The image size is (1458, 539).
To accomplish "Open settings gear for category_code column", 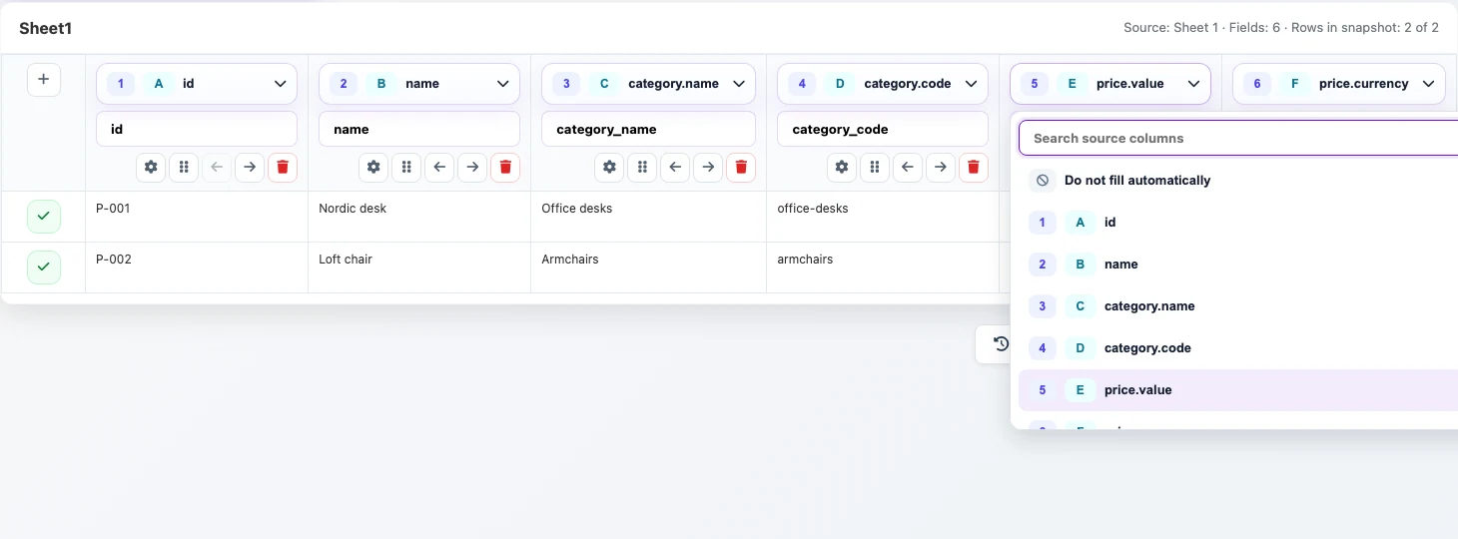I will pos(842,168).
